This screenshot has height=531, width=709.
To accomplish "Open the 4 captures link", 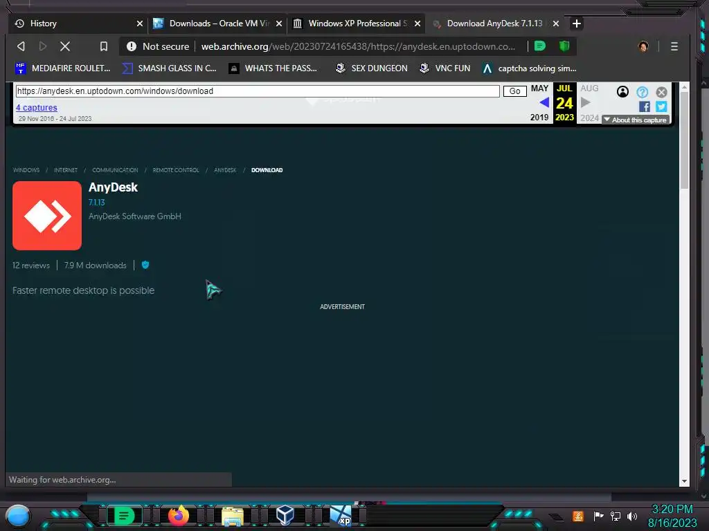I will pyautogui.click(x=37, y=107).
